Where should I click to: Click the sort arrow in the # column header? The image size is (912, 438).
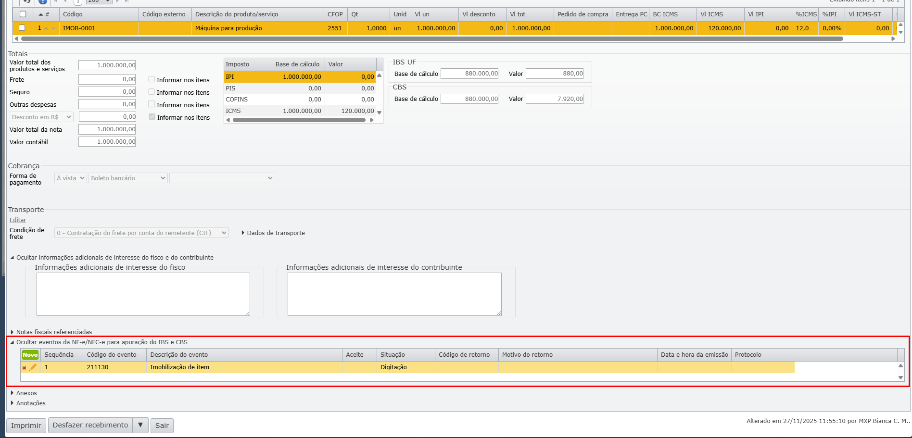tap(41, 14)
